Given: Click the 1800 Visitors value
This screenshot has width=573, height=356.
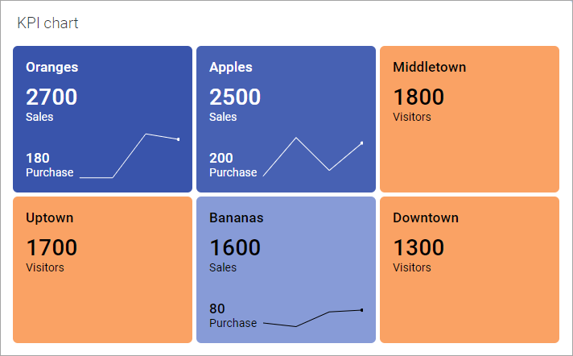Looking at the screenshot, I should point(418,97).
